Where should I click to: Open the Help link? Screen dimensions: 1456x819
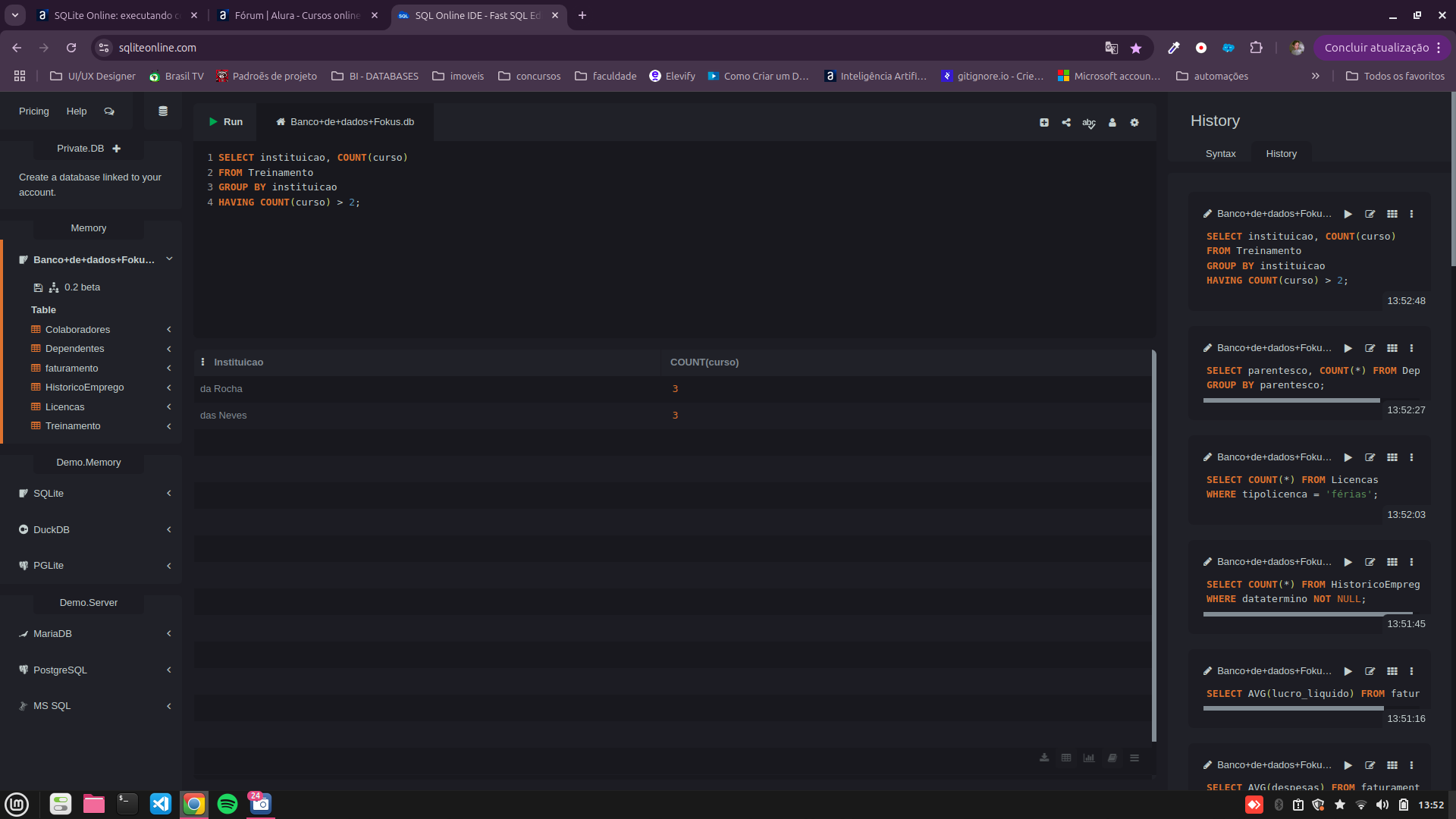[x=77, y=111]
